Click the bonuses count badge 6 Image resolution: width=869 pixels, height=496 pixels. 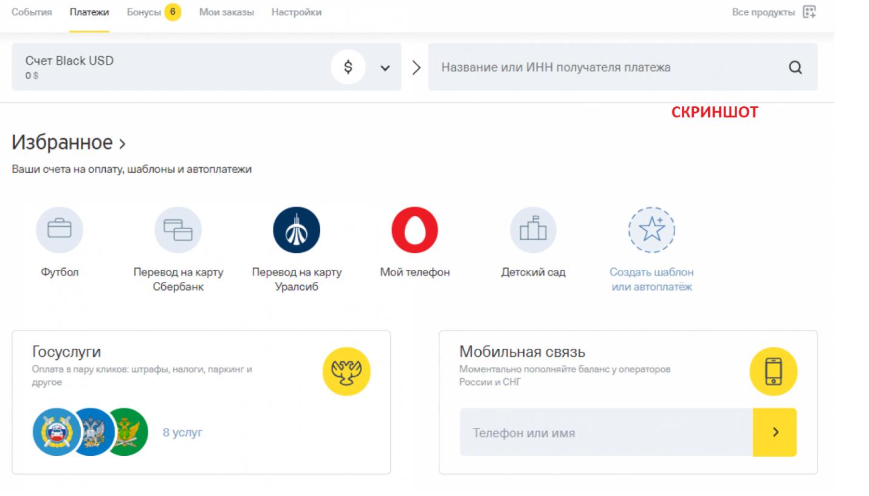[x=173, y=12]
